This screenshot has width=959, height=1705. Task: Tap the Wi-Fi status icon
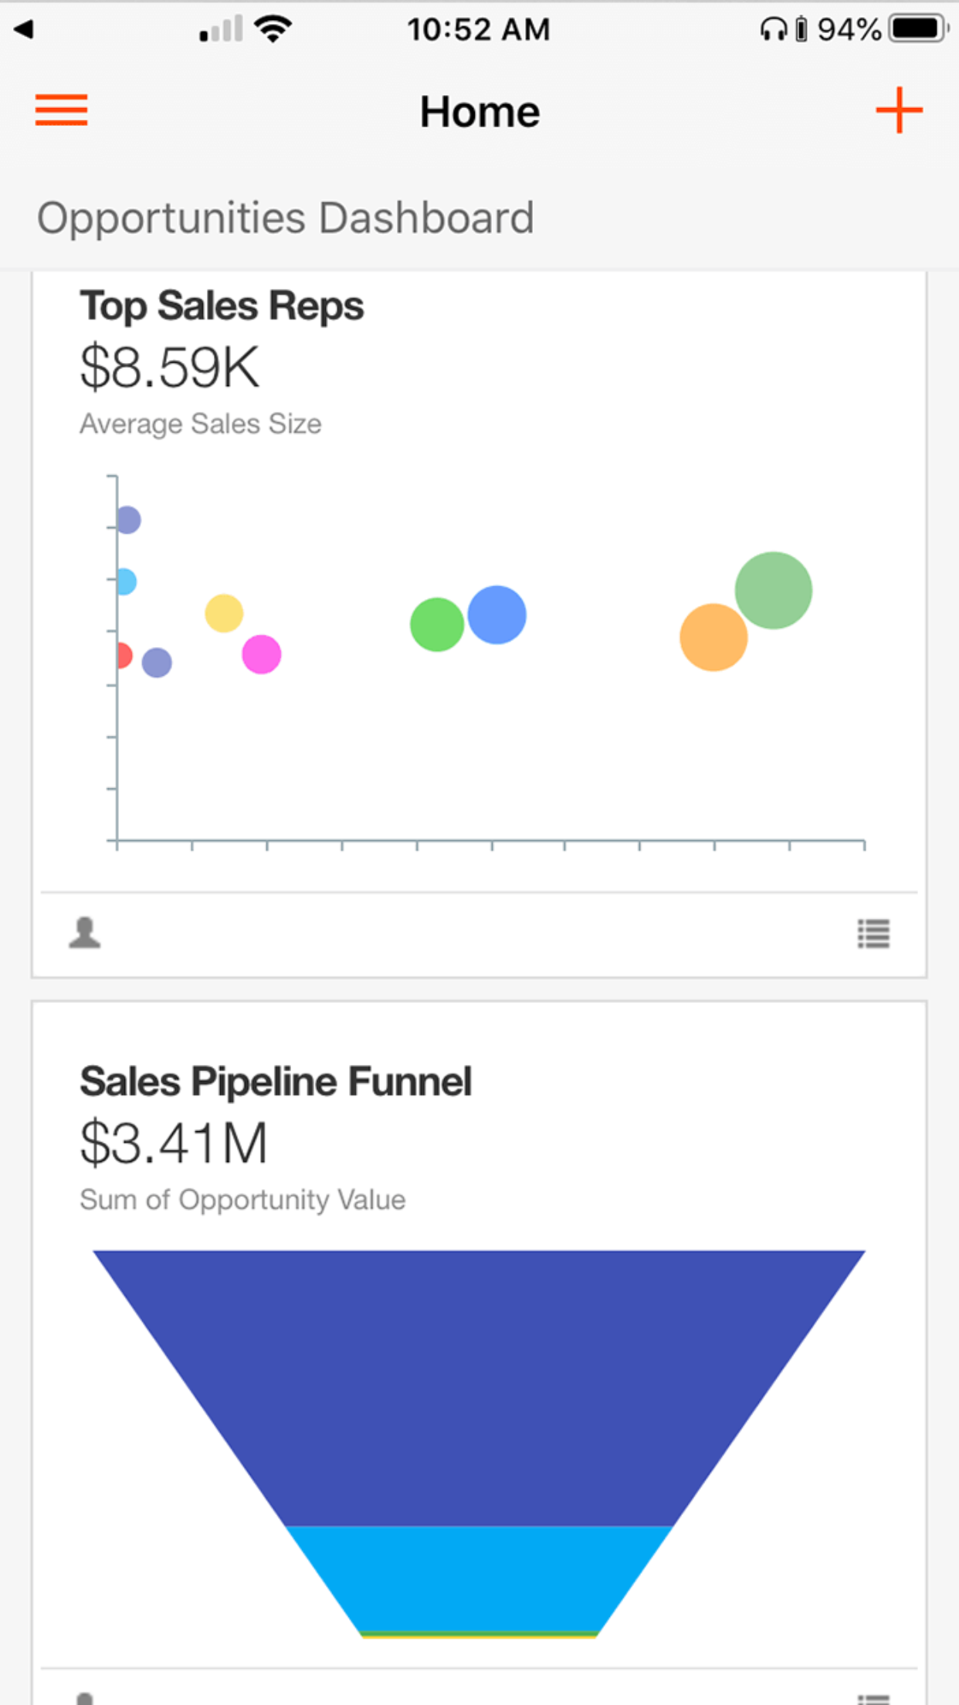[273, 29]
